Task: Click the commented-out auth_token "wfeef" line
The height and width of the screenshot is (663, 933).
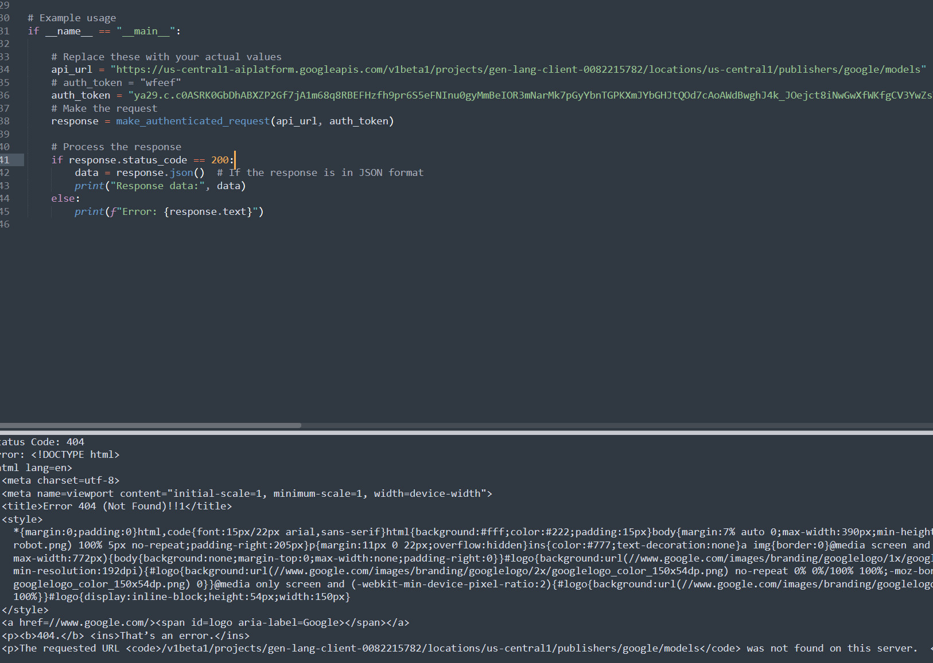Action: point(116,83)
